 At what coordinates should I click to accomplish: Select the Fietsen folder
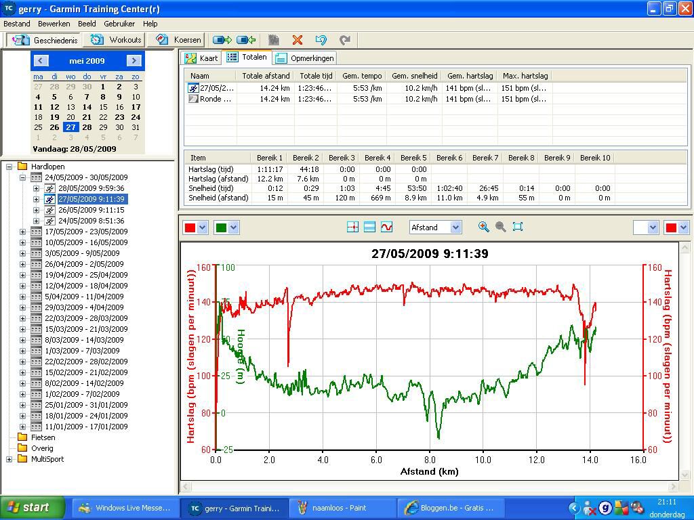tap(43, 438)
